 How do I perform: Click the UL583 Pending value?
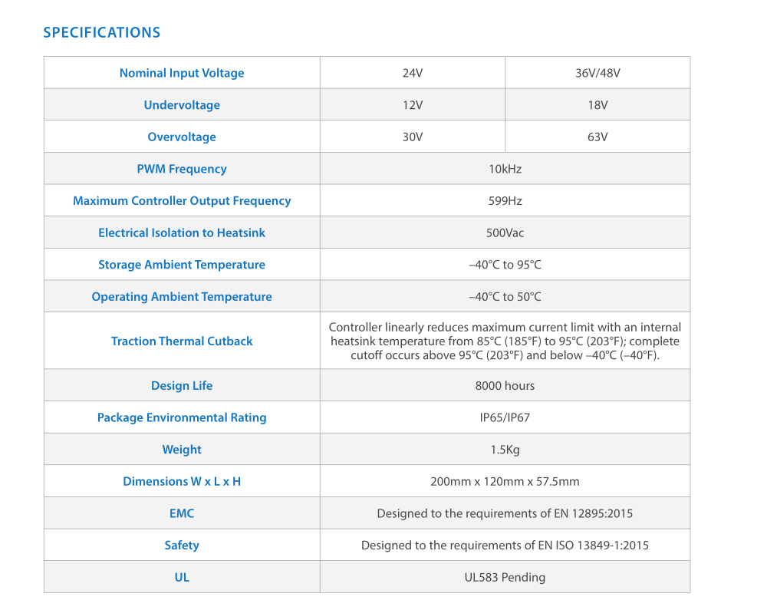[x=505, y=577]
